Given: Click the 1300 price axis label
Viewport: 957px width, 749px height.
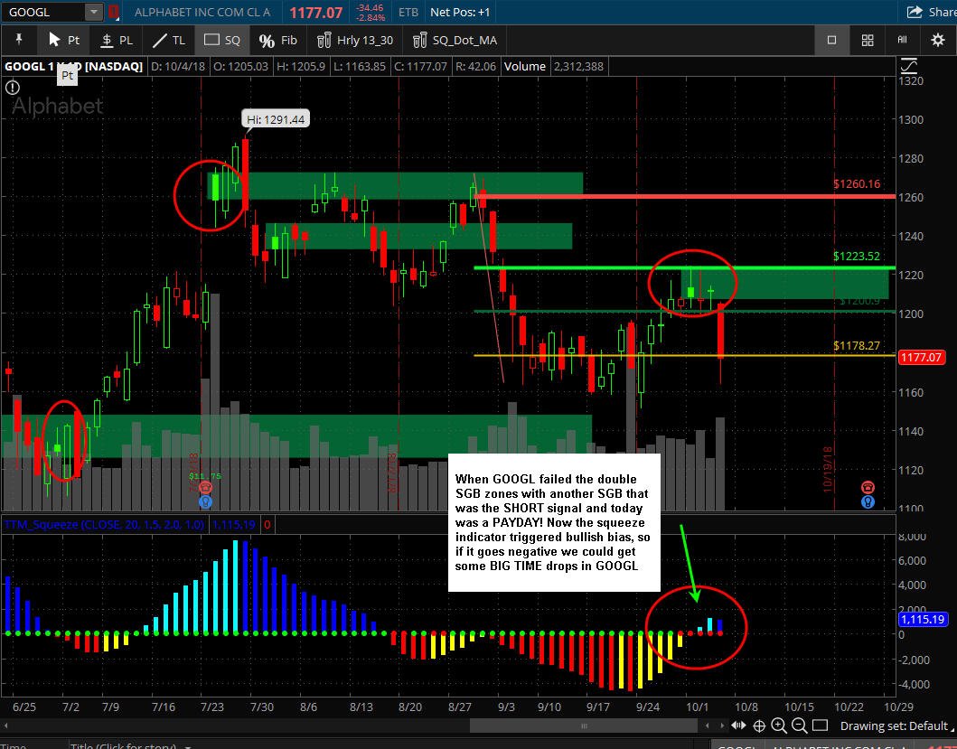Looking at the screenshot, I should 911,119.
